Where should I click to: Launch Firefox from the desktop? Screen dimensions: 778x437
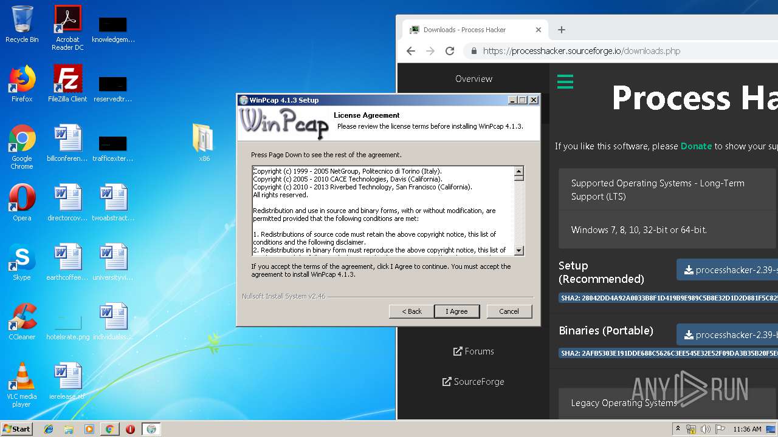coord(22,84)
